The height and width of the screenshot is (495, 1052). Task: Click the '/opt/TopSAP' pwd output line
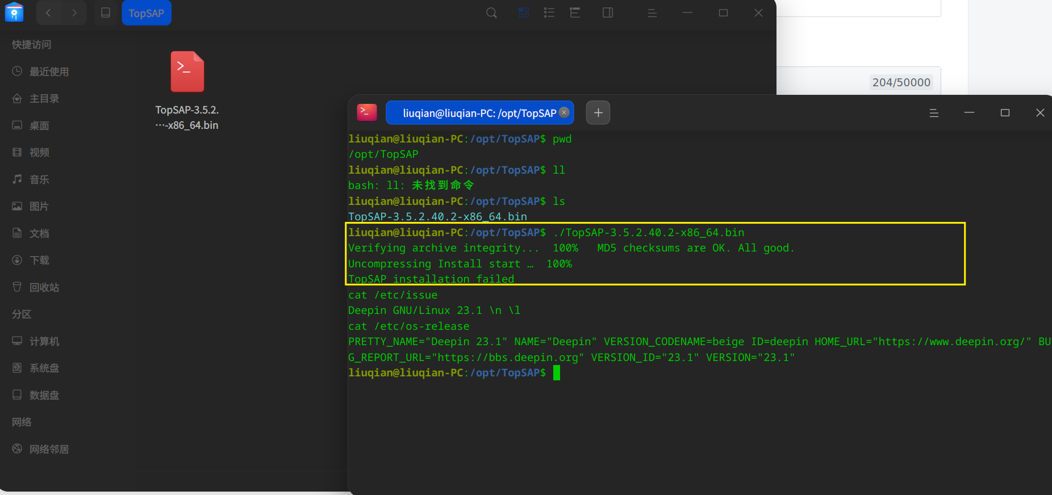click(383, 154)
